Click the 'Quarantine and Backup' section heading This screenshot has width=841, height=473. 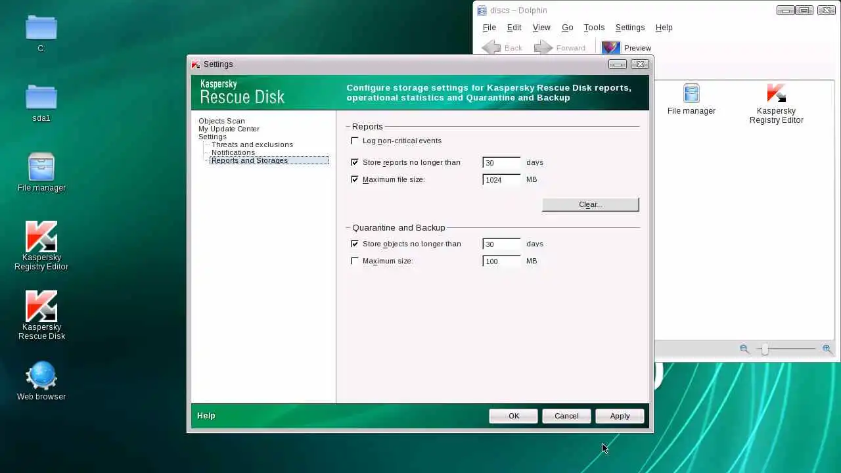[399, 227]
